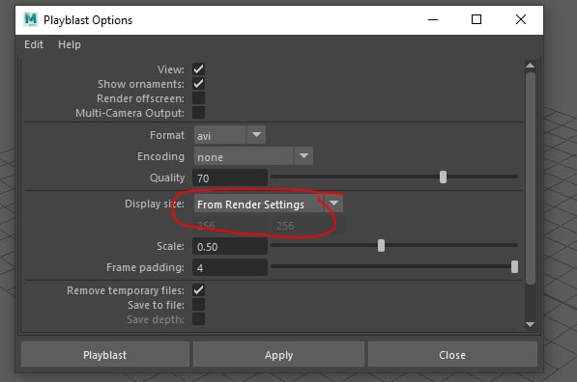Screen dimensions: 577x382
Task: Click the Quality slider handle
Action: [443, 177]
